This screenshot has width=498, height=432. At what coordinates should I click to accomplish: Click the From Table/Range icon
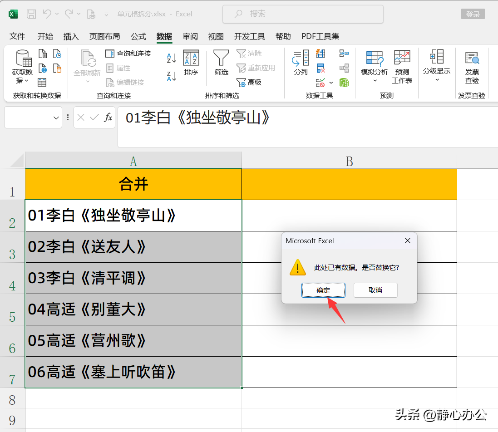click(42, 83)
